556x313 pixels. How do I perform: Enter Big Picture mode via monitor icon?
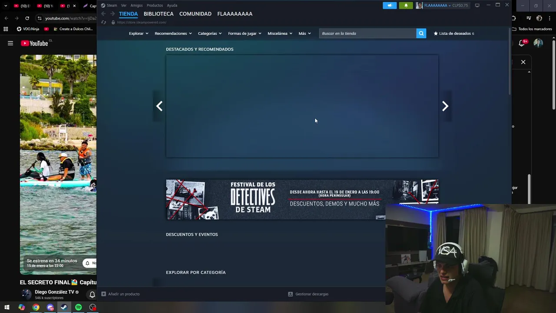point(477,5)
